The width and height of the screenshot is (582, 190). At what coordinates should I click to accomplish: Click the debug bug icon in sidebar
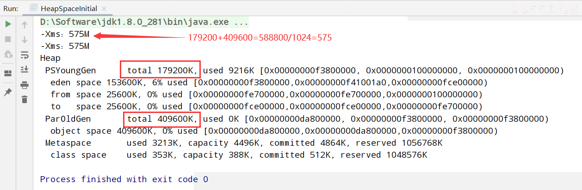coord(8,54)
